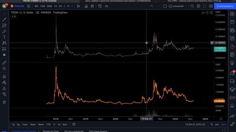The width and height of the screenshot is (236, 132).
Task: Open TRXUSD symbol search
Action: pyautogui.click(x=17, y=6)
